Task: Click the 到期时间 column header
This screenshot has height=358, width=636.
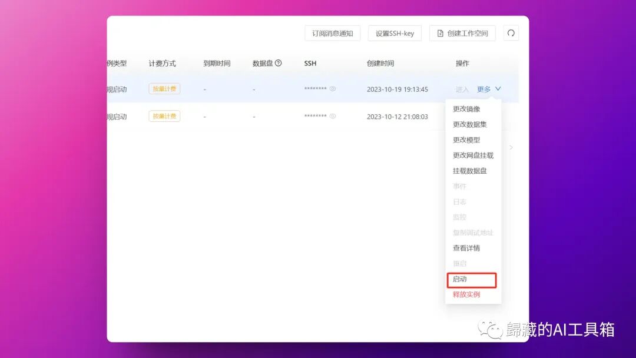Action: 217,63
